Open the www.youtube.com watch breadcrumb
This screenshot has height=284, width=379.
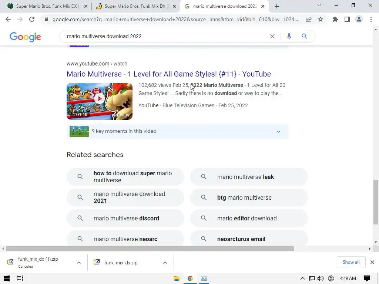[x=97, y=64]
